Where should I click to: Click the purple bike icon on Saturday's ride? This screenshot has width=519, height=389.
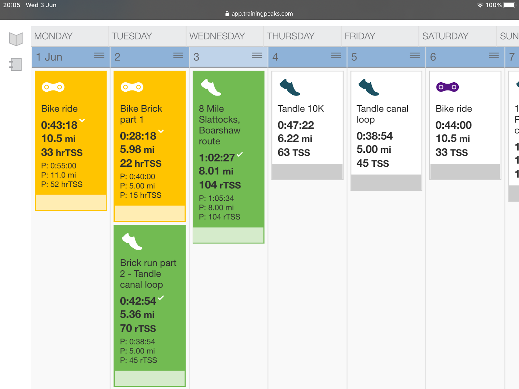coord(447,87)
